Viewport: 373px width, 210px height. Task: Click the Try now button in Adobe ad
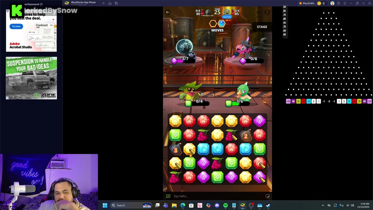[x=16, y=26]
